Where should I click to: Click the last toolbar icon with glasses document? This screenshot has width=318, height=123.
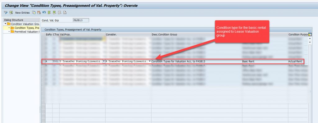point(65,13)
